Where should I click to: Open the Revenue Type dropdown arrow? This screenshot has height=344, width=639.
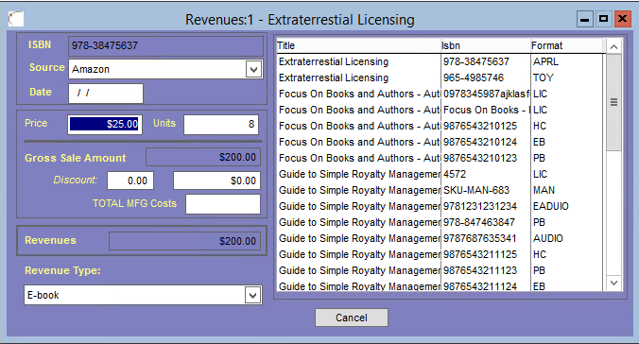point(252,295)
